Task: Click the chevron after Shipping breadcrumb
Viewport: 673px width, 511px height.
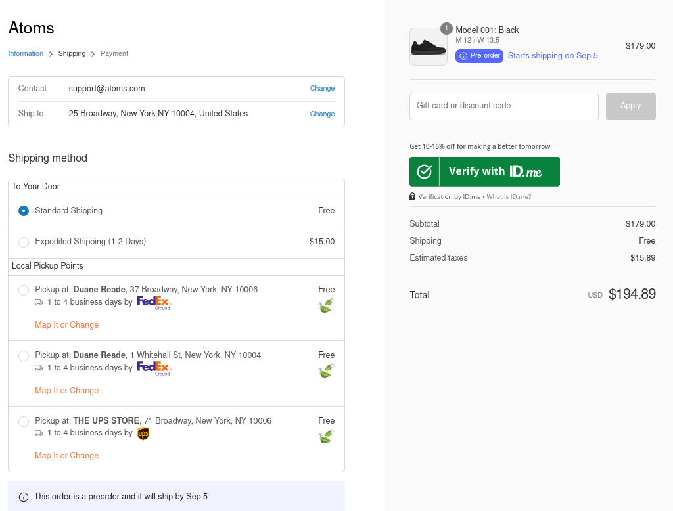Action: [x=93, y=54]
